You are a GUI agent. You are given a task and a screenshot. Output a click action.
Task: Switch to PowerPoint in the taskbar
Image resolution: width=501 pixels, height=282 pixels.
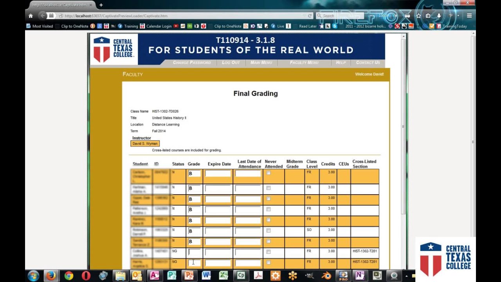click(189, 275)
